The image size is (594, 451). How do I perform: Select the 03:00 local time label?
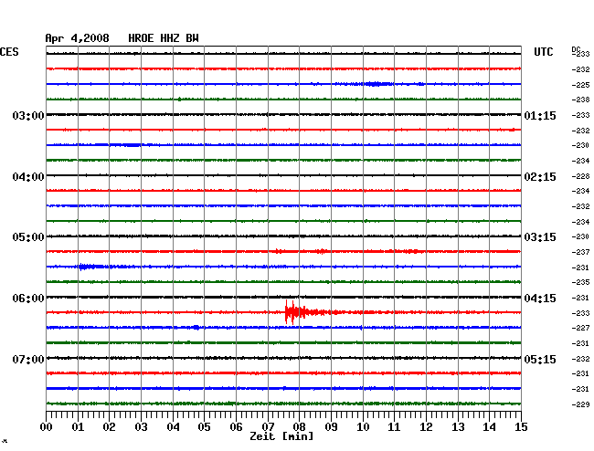(x=28, y=115)
